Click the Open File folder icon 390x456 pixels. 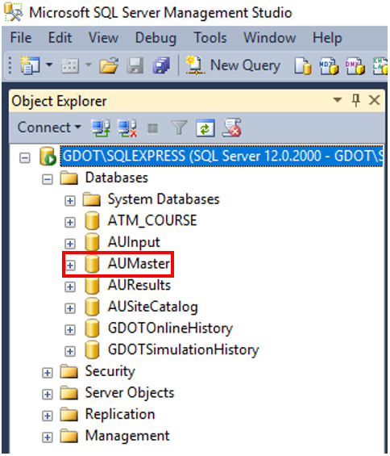[109, 65]
